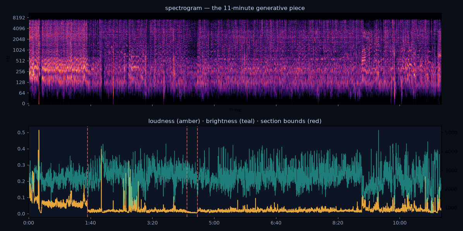Click the 8:20 time tick label
This screenshot has height=231, width=463.
point(338,223)
